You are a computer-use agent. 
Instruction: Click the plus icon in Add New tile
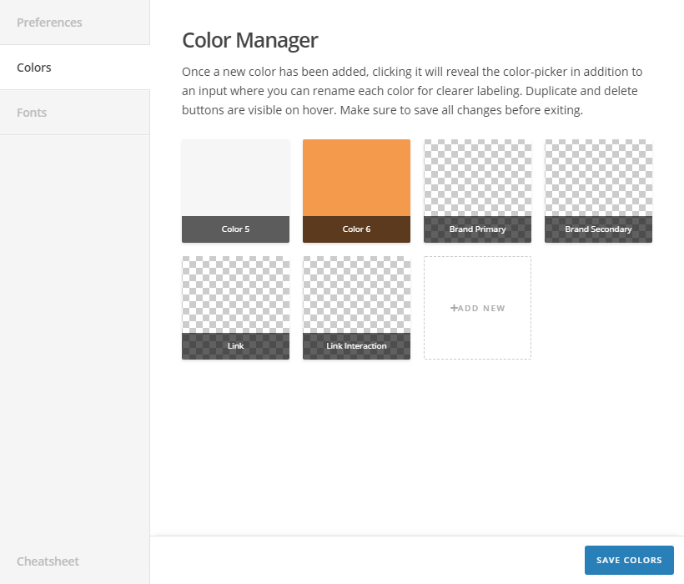click(x=454, y=308)
